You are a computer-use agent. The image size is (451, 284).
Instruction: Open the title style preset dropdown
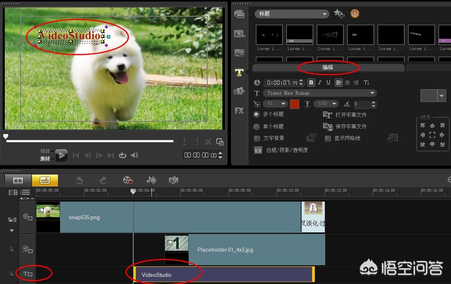tap(441, 96)
